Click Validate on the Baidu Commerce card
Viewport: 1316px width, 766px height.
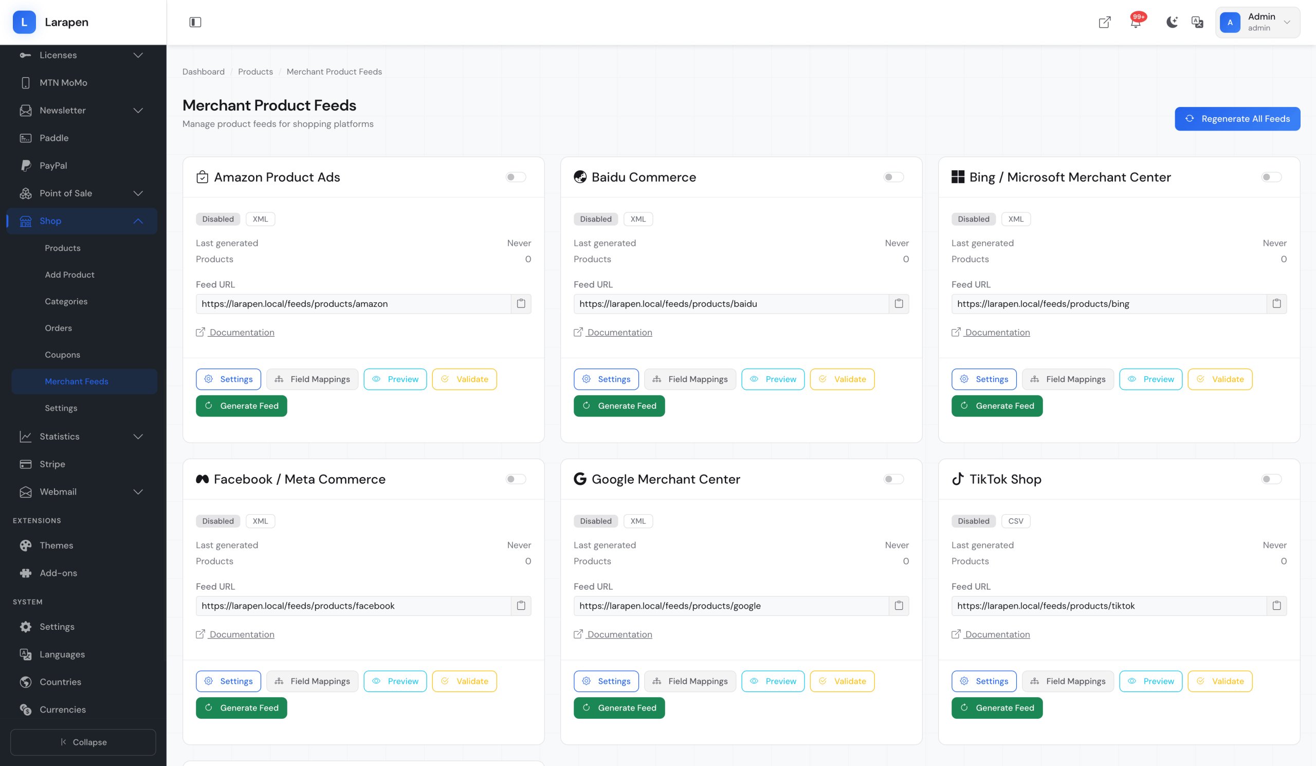842,379
